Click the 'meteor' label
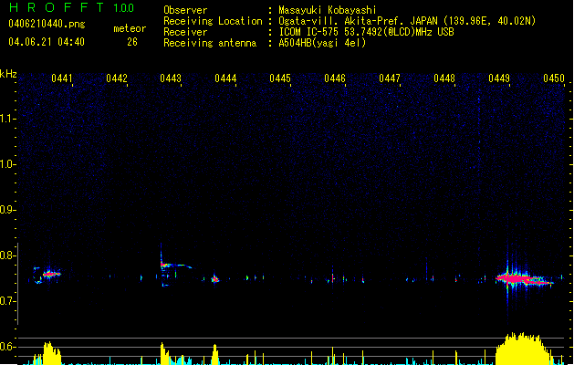The width and height of the screenshot is (574, 365). tap(130, 28)
